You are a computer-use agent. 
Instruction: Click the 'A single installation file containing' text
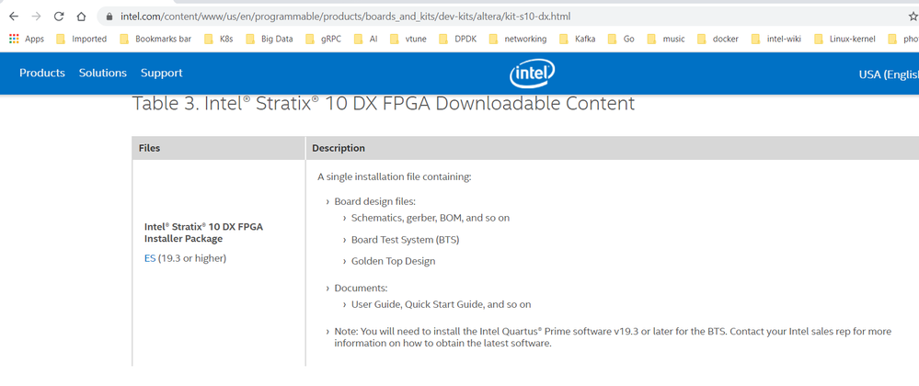tap(395, 176)
